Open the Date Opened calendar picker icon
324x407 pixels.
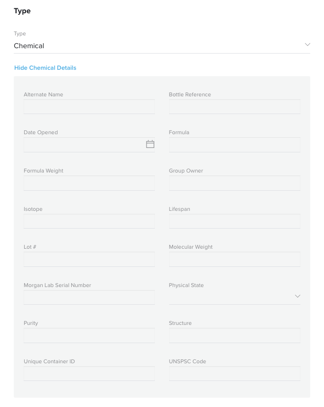pos(150,144)
